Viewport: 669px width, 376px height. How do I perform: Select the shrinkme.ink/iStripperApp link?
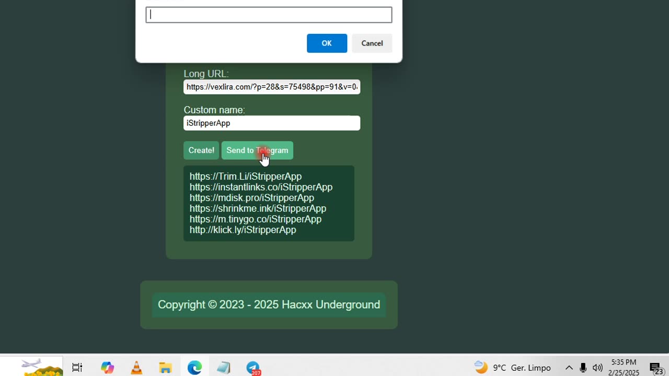click(258, 208)
